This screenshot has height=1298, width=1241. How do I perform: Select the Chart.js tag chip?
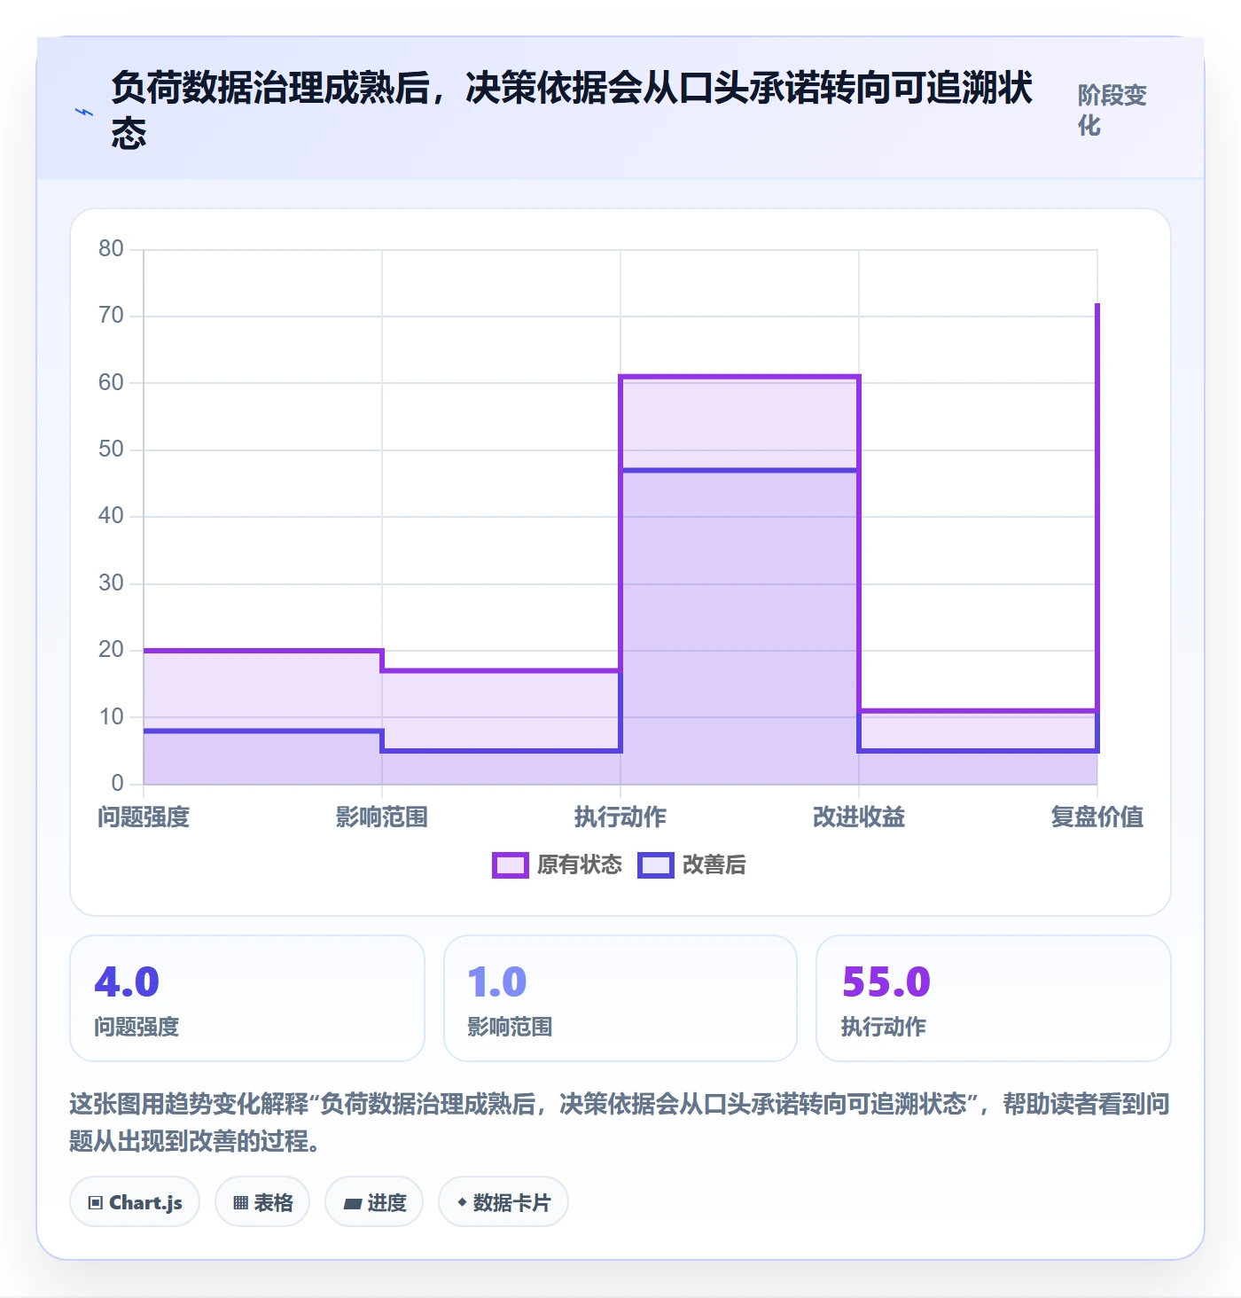135,1202
